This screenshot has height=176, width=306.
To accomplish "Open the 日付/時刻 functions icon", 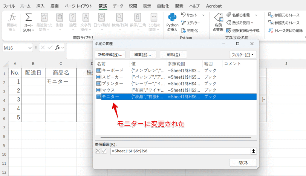I will (x=101, y=17).
